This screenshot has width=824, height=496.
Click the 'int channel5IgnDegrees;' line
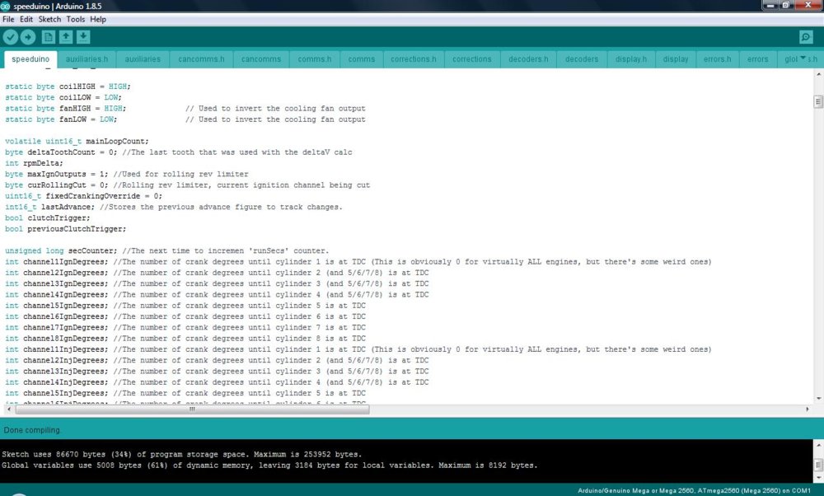click(x=185, y=306)
